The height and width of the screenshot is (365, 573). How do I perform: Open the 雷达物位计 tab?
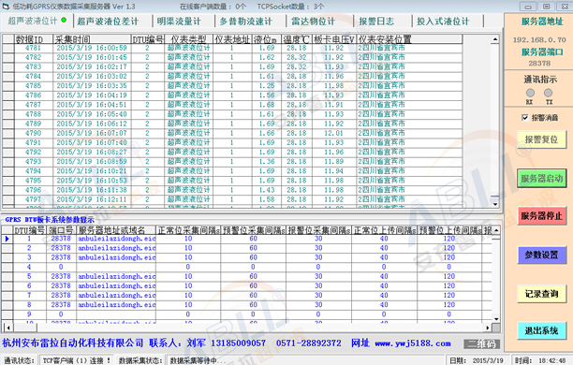(313, 22)
